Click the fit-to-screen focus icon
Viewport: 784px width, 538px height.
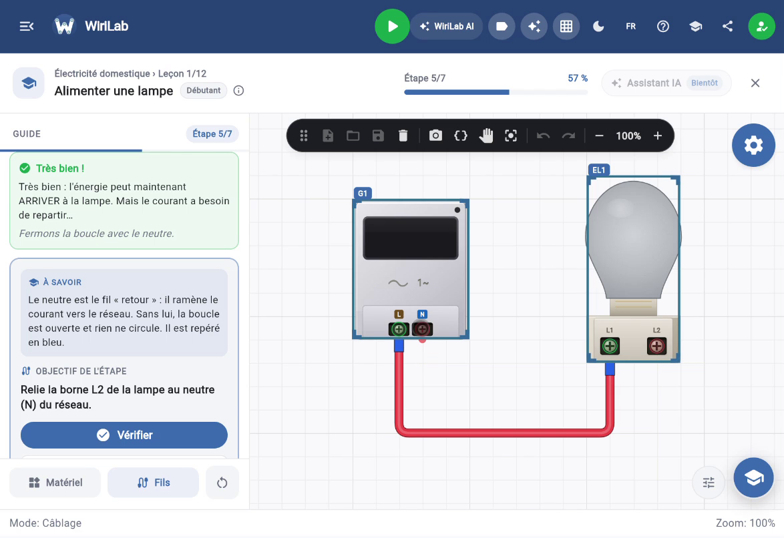pos(510,136)
